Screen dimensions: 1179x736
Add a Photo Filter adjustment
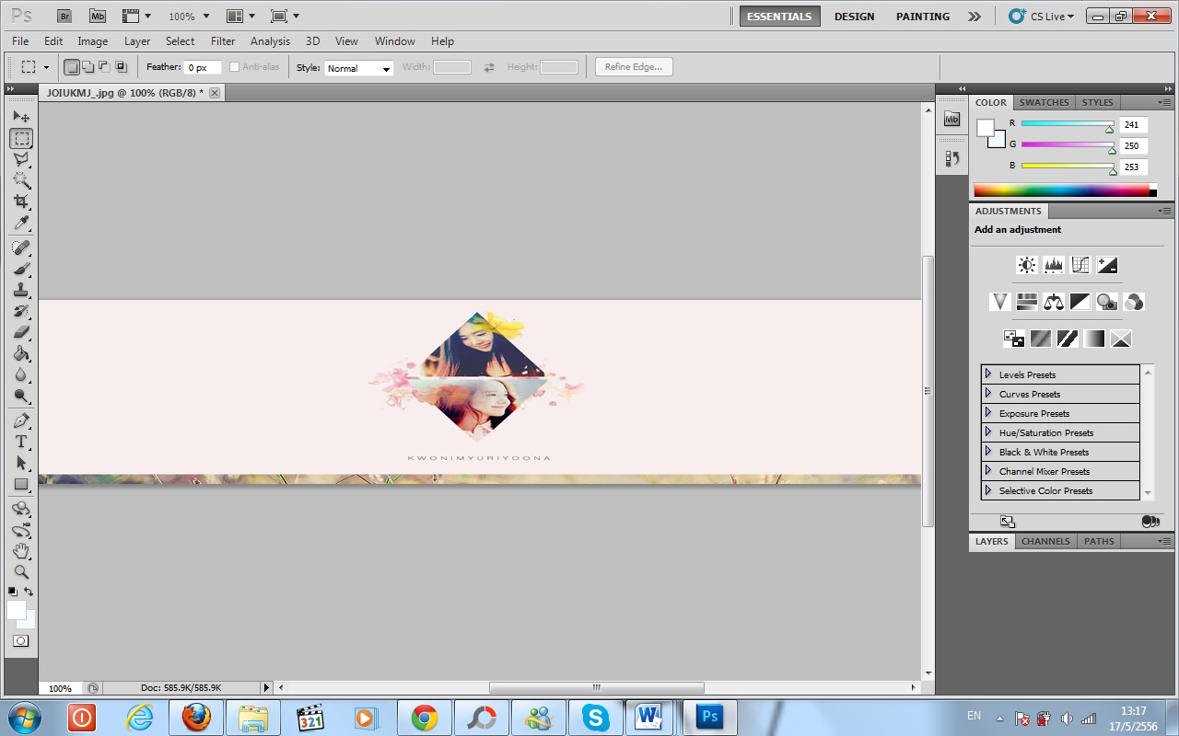[x=1106, y=302]
